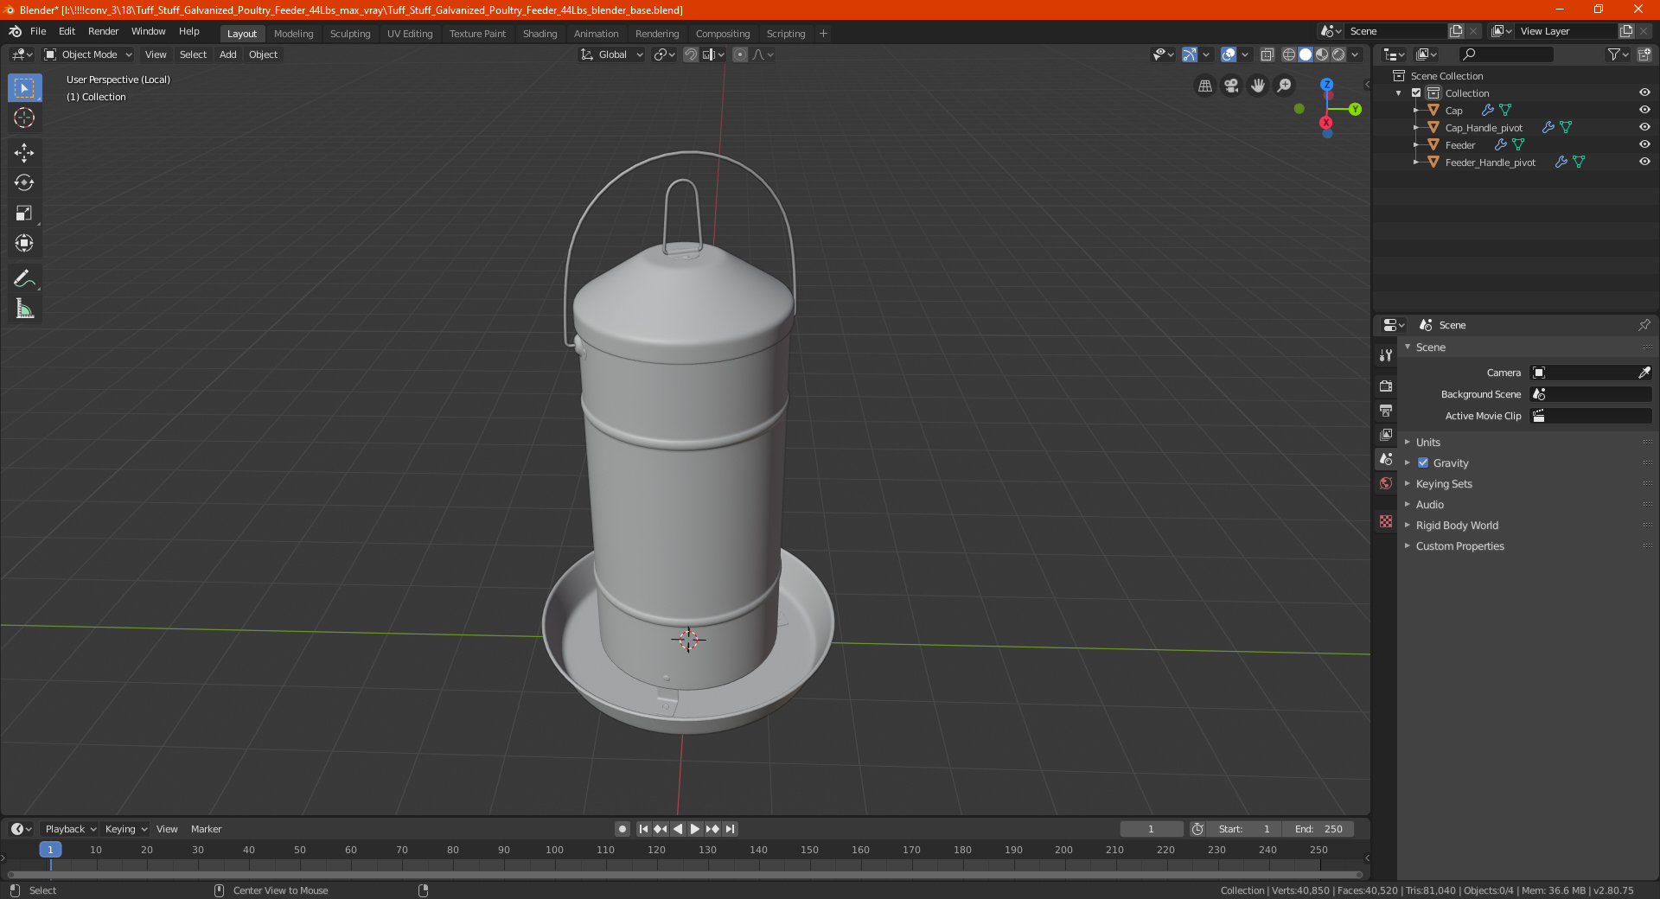Select the Scale tool
Image resolution: width=1660 pixels, height=899 pixels.
(x=24, y=213)
